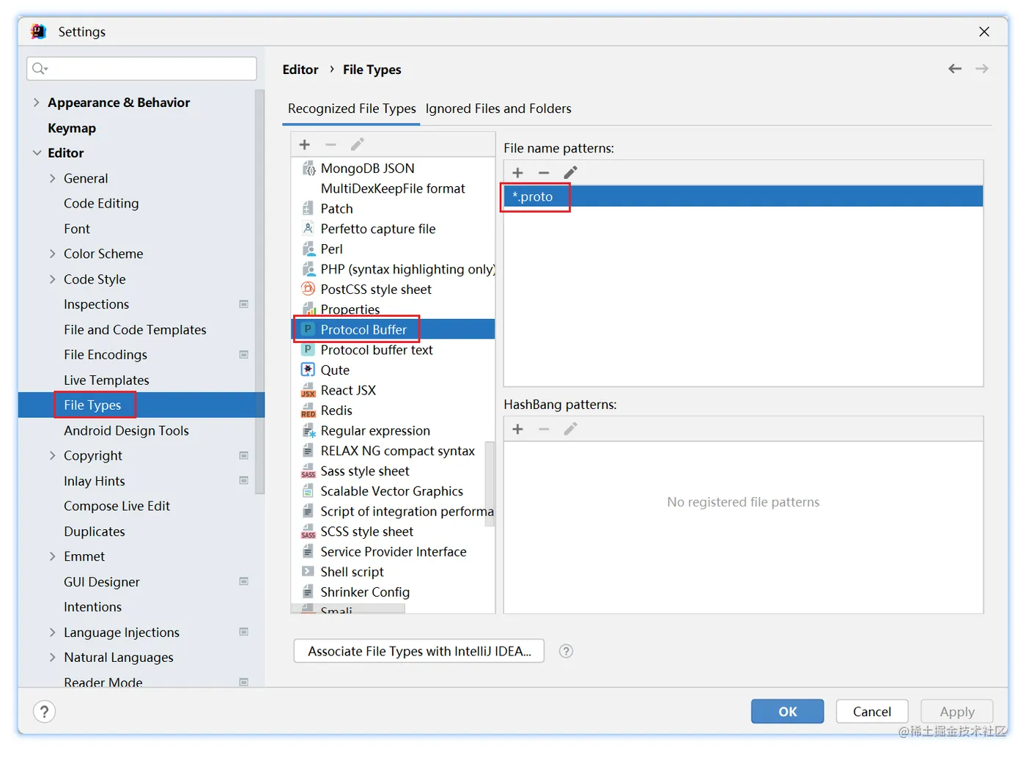Click the add file type plus icon
Viewport: 1026px width, 758px height.
(x=305, y=144)
